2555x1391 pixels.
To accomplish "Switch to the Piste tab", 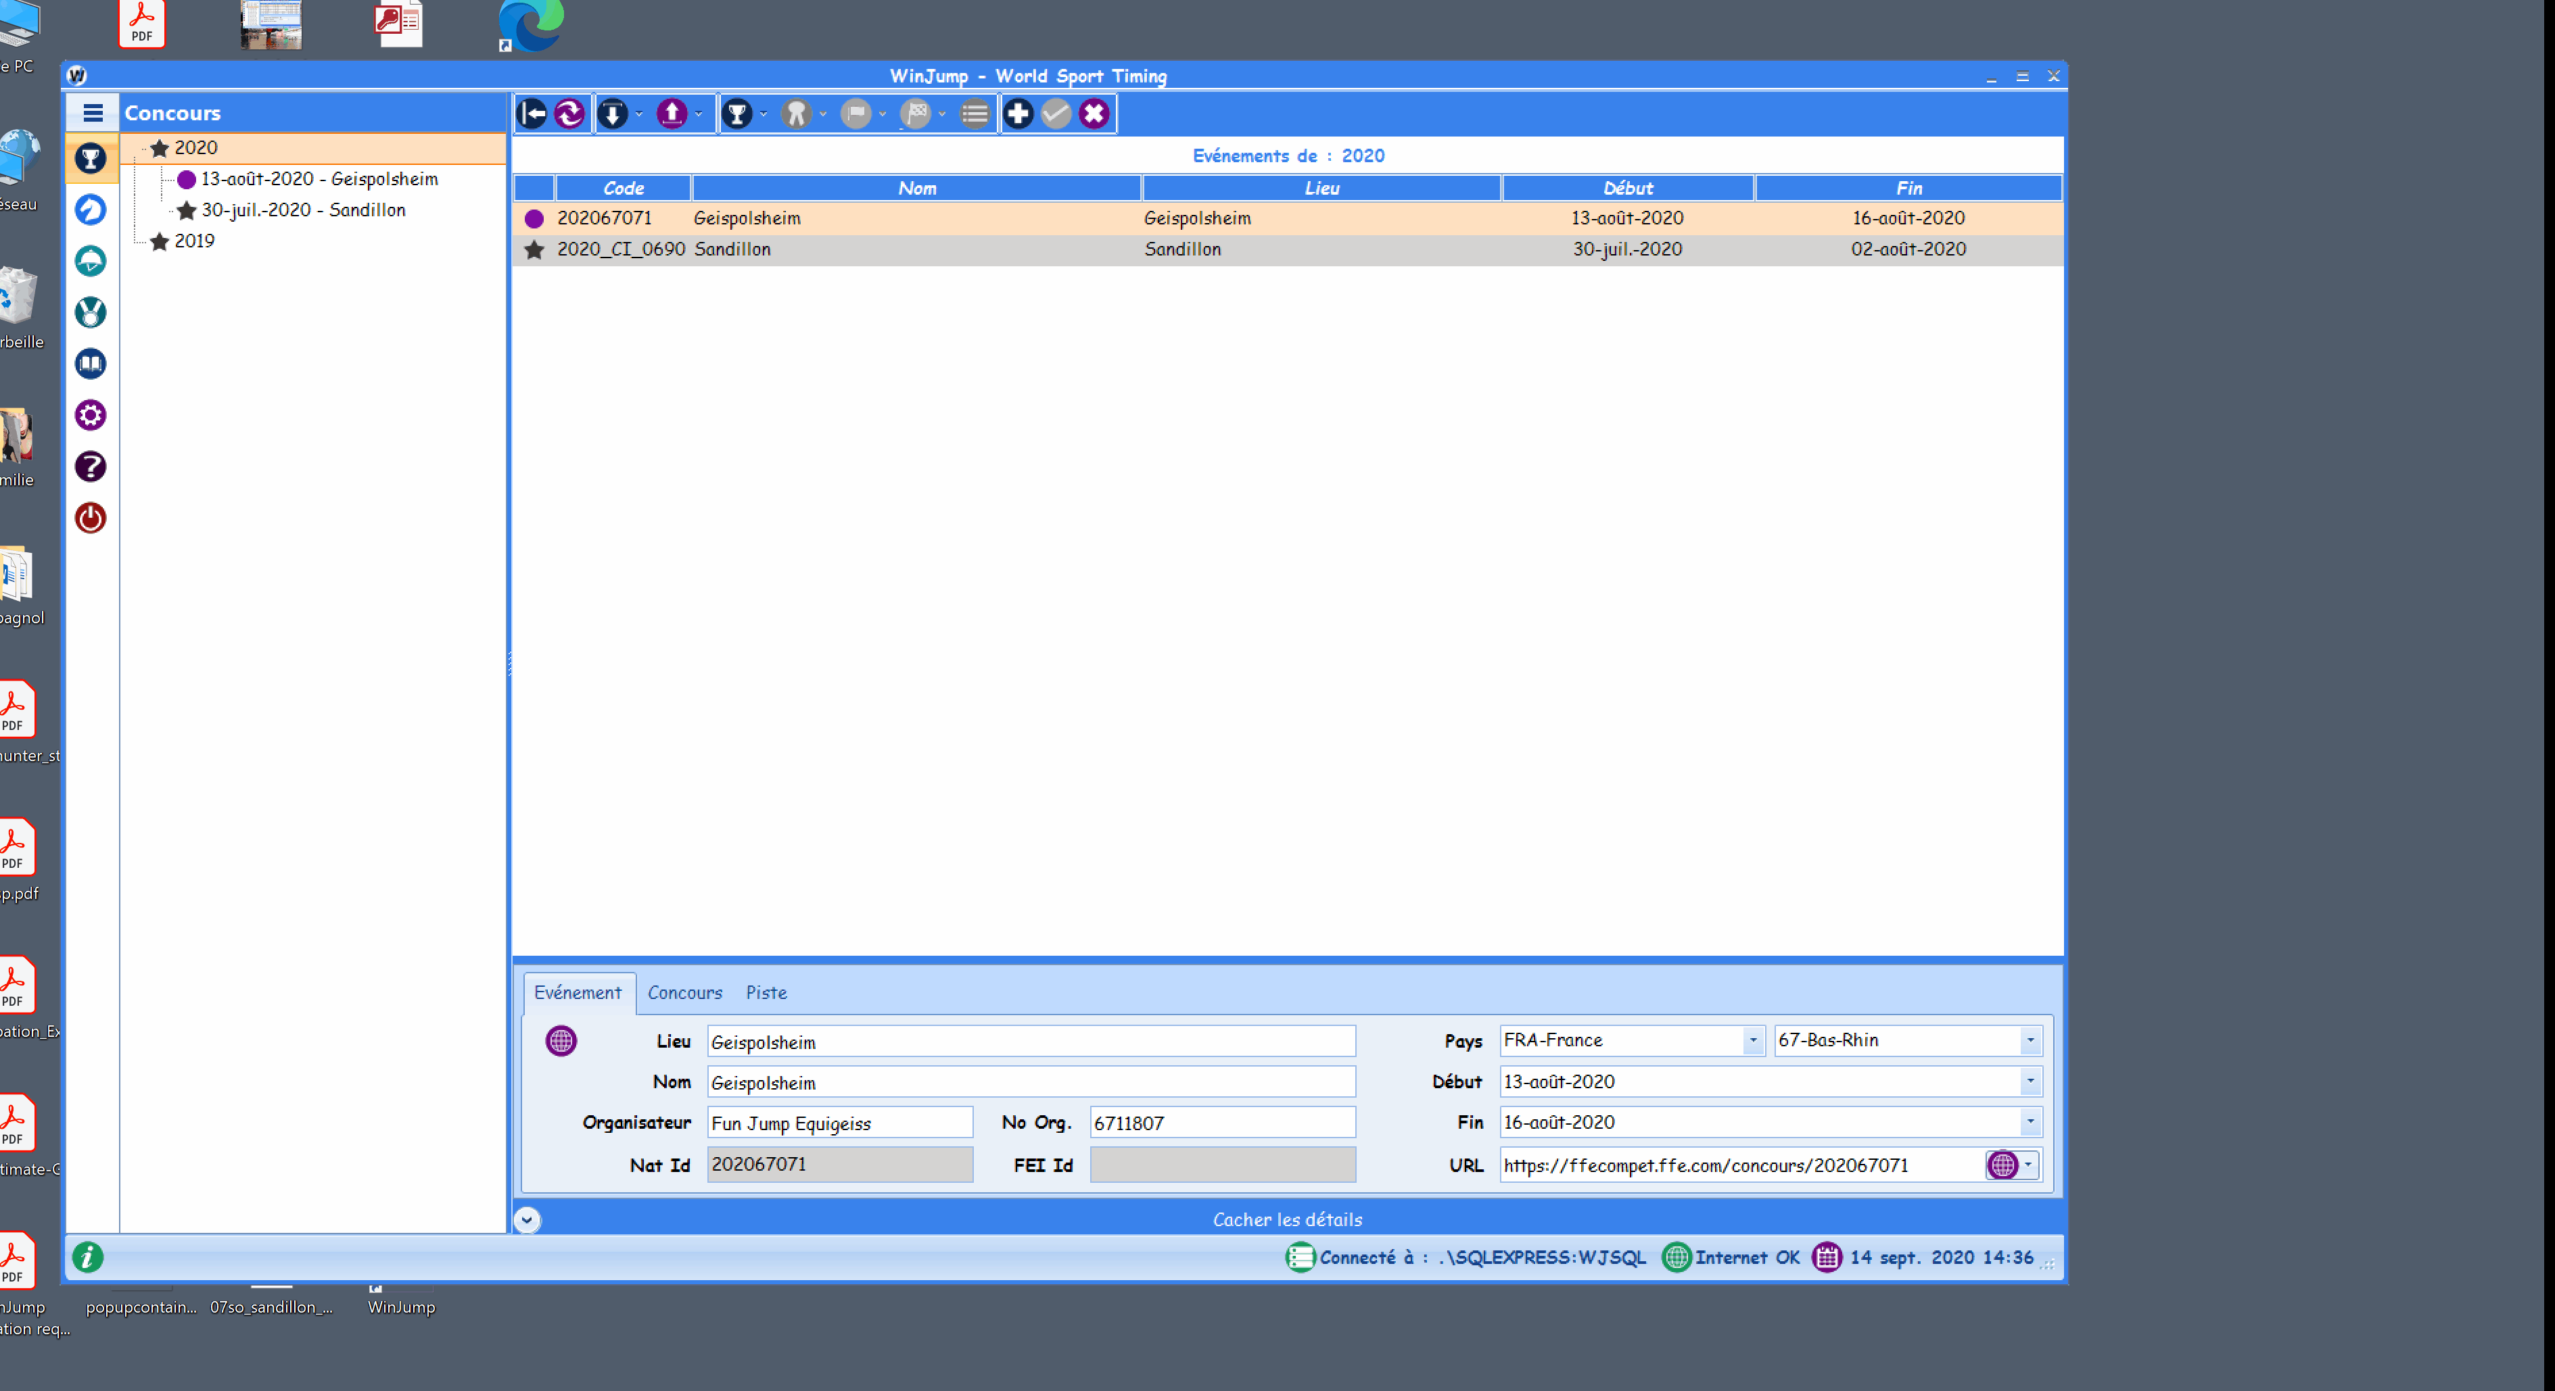I will tap(766, 992).
